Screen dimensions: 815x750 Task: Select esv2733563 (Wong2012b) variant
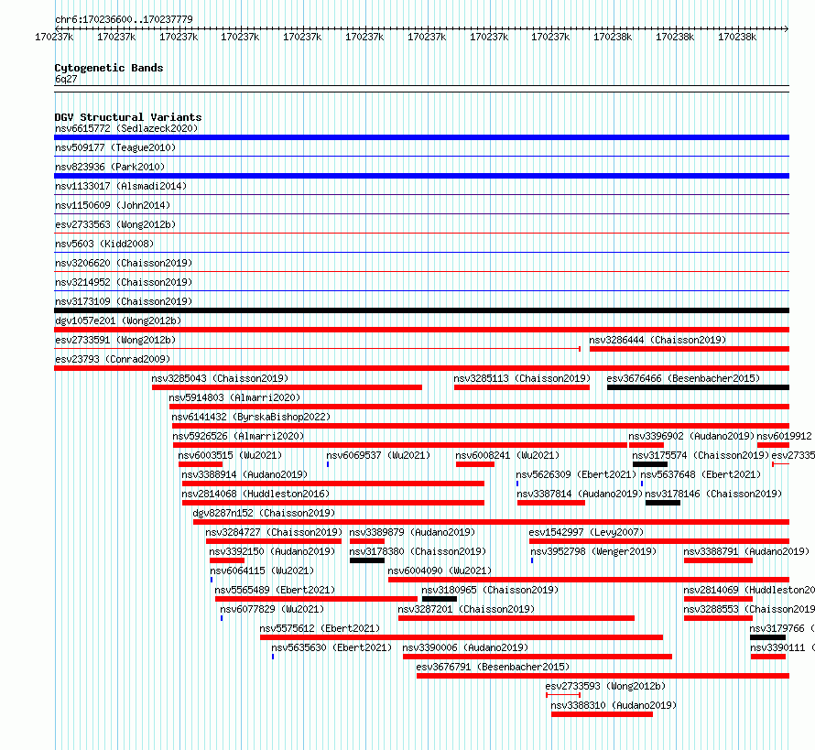coord(115,224)
